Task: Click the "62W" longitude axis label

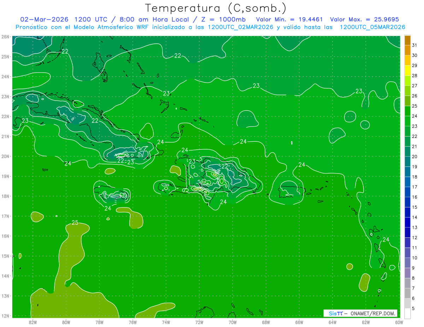Action: (366, 322)
